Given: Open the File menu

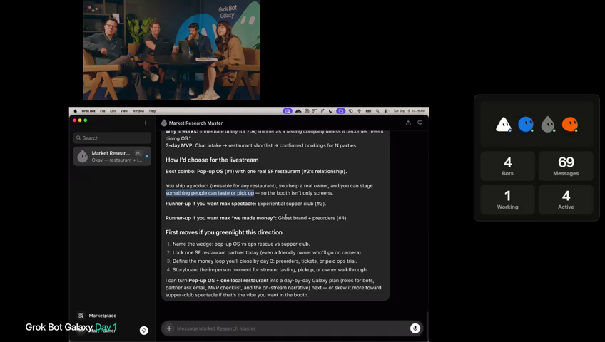Looking at the screenshot, I should click(x=103, y=111).
